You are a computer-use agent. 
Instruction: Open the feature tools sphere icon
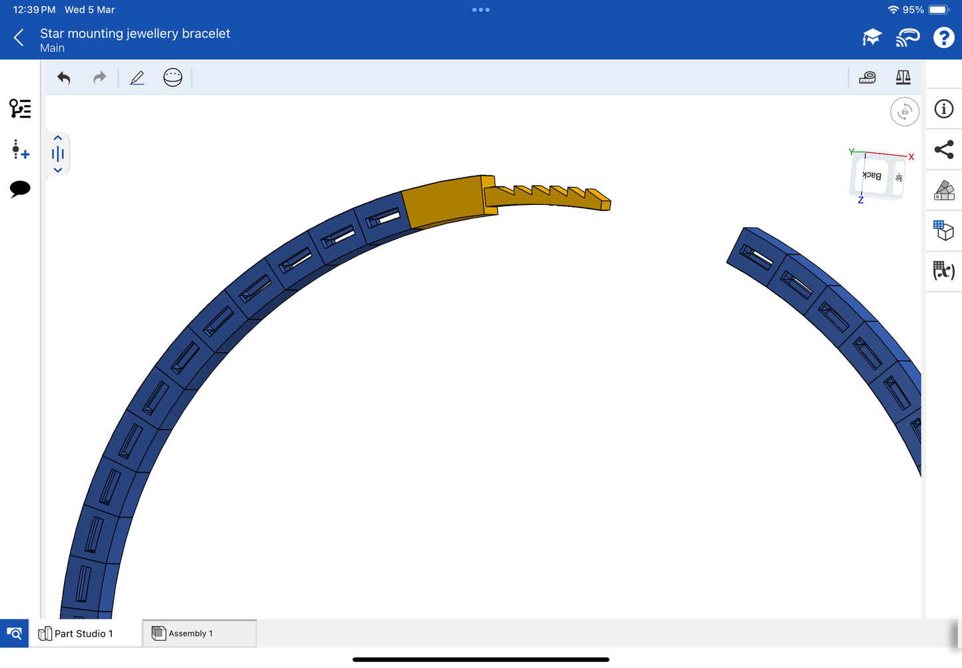pyautogui.click(x=172, y=78)
